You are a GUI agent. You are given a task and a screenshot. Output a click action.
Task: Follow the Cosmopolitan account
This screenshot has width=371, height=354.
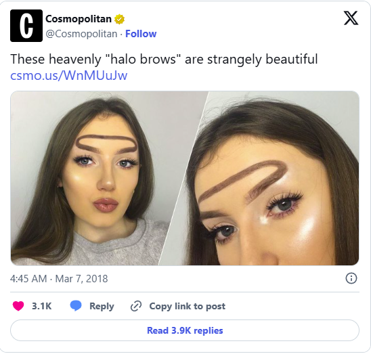coord(141,34)
